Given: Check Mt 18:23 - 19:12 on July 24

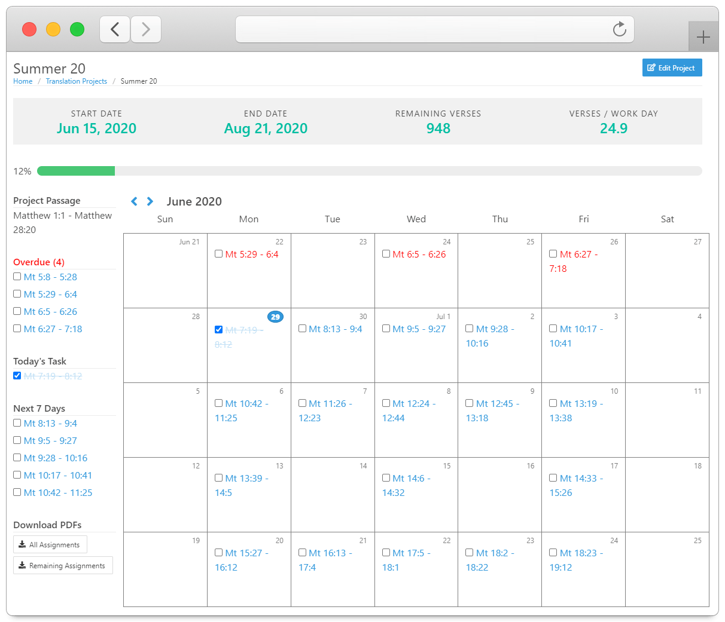Looking at the screenshot, I should pos(553,552).
